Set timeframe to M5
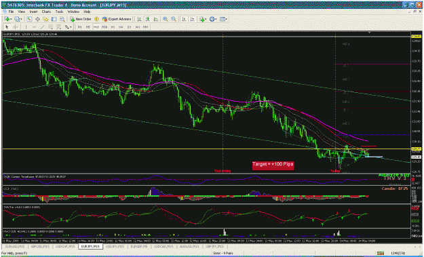This screenshot has width=424, height=257. pos(88,26)
